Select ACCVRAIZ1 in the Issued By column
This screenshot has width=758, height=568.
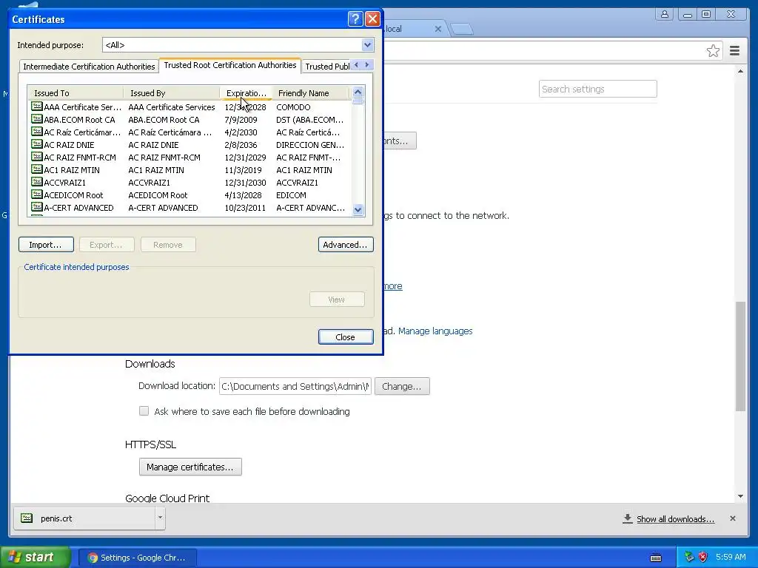coord(149,183)
